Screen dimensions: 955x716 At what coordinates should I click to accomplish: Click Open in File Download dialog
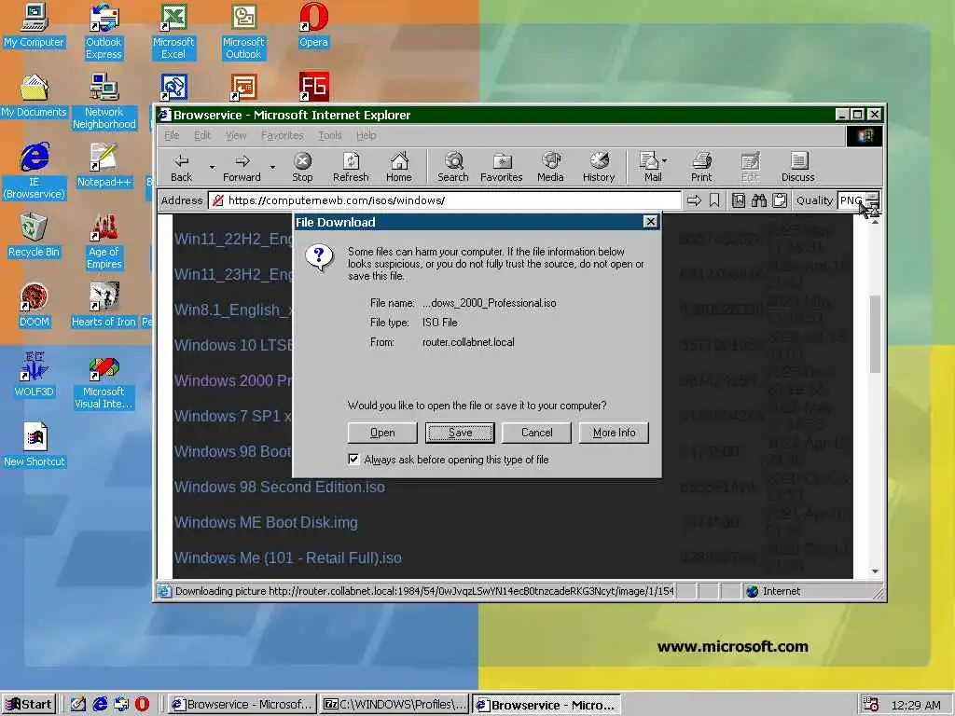click(x=382, y=433)
